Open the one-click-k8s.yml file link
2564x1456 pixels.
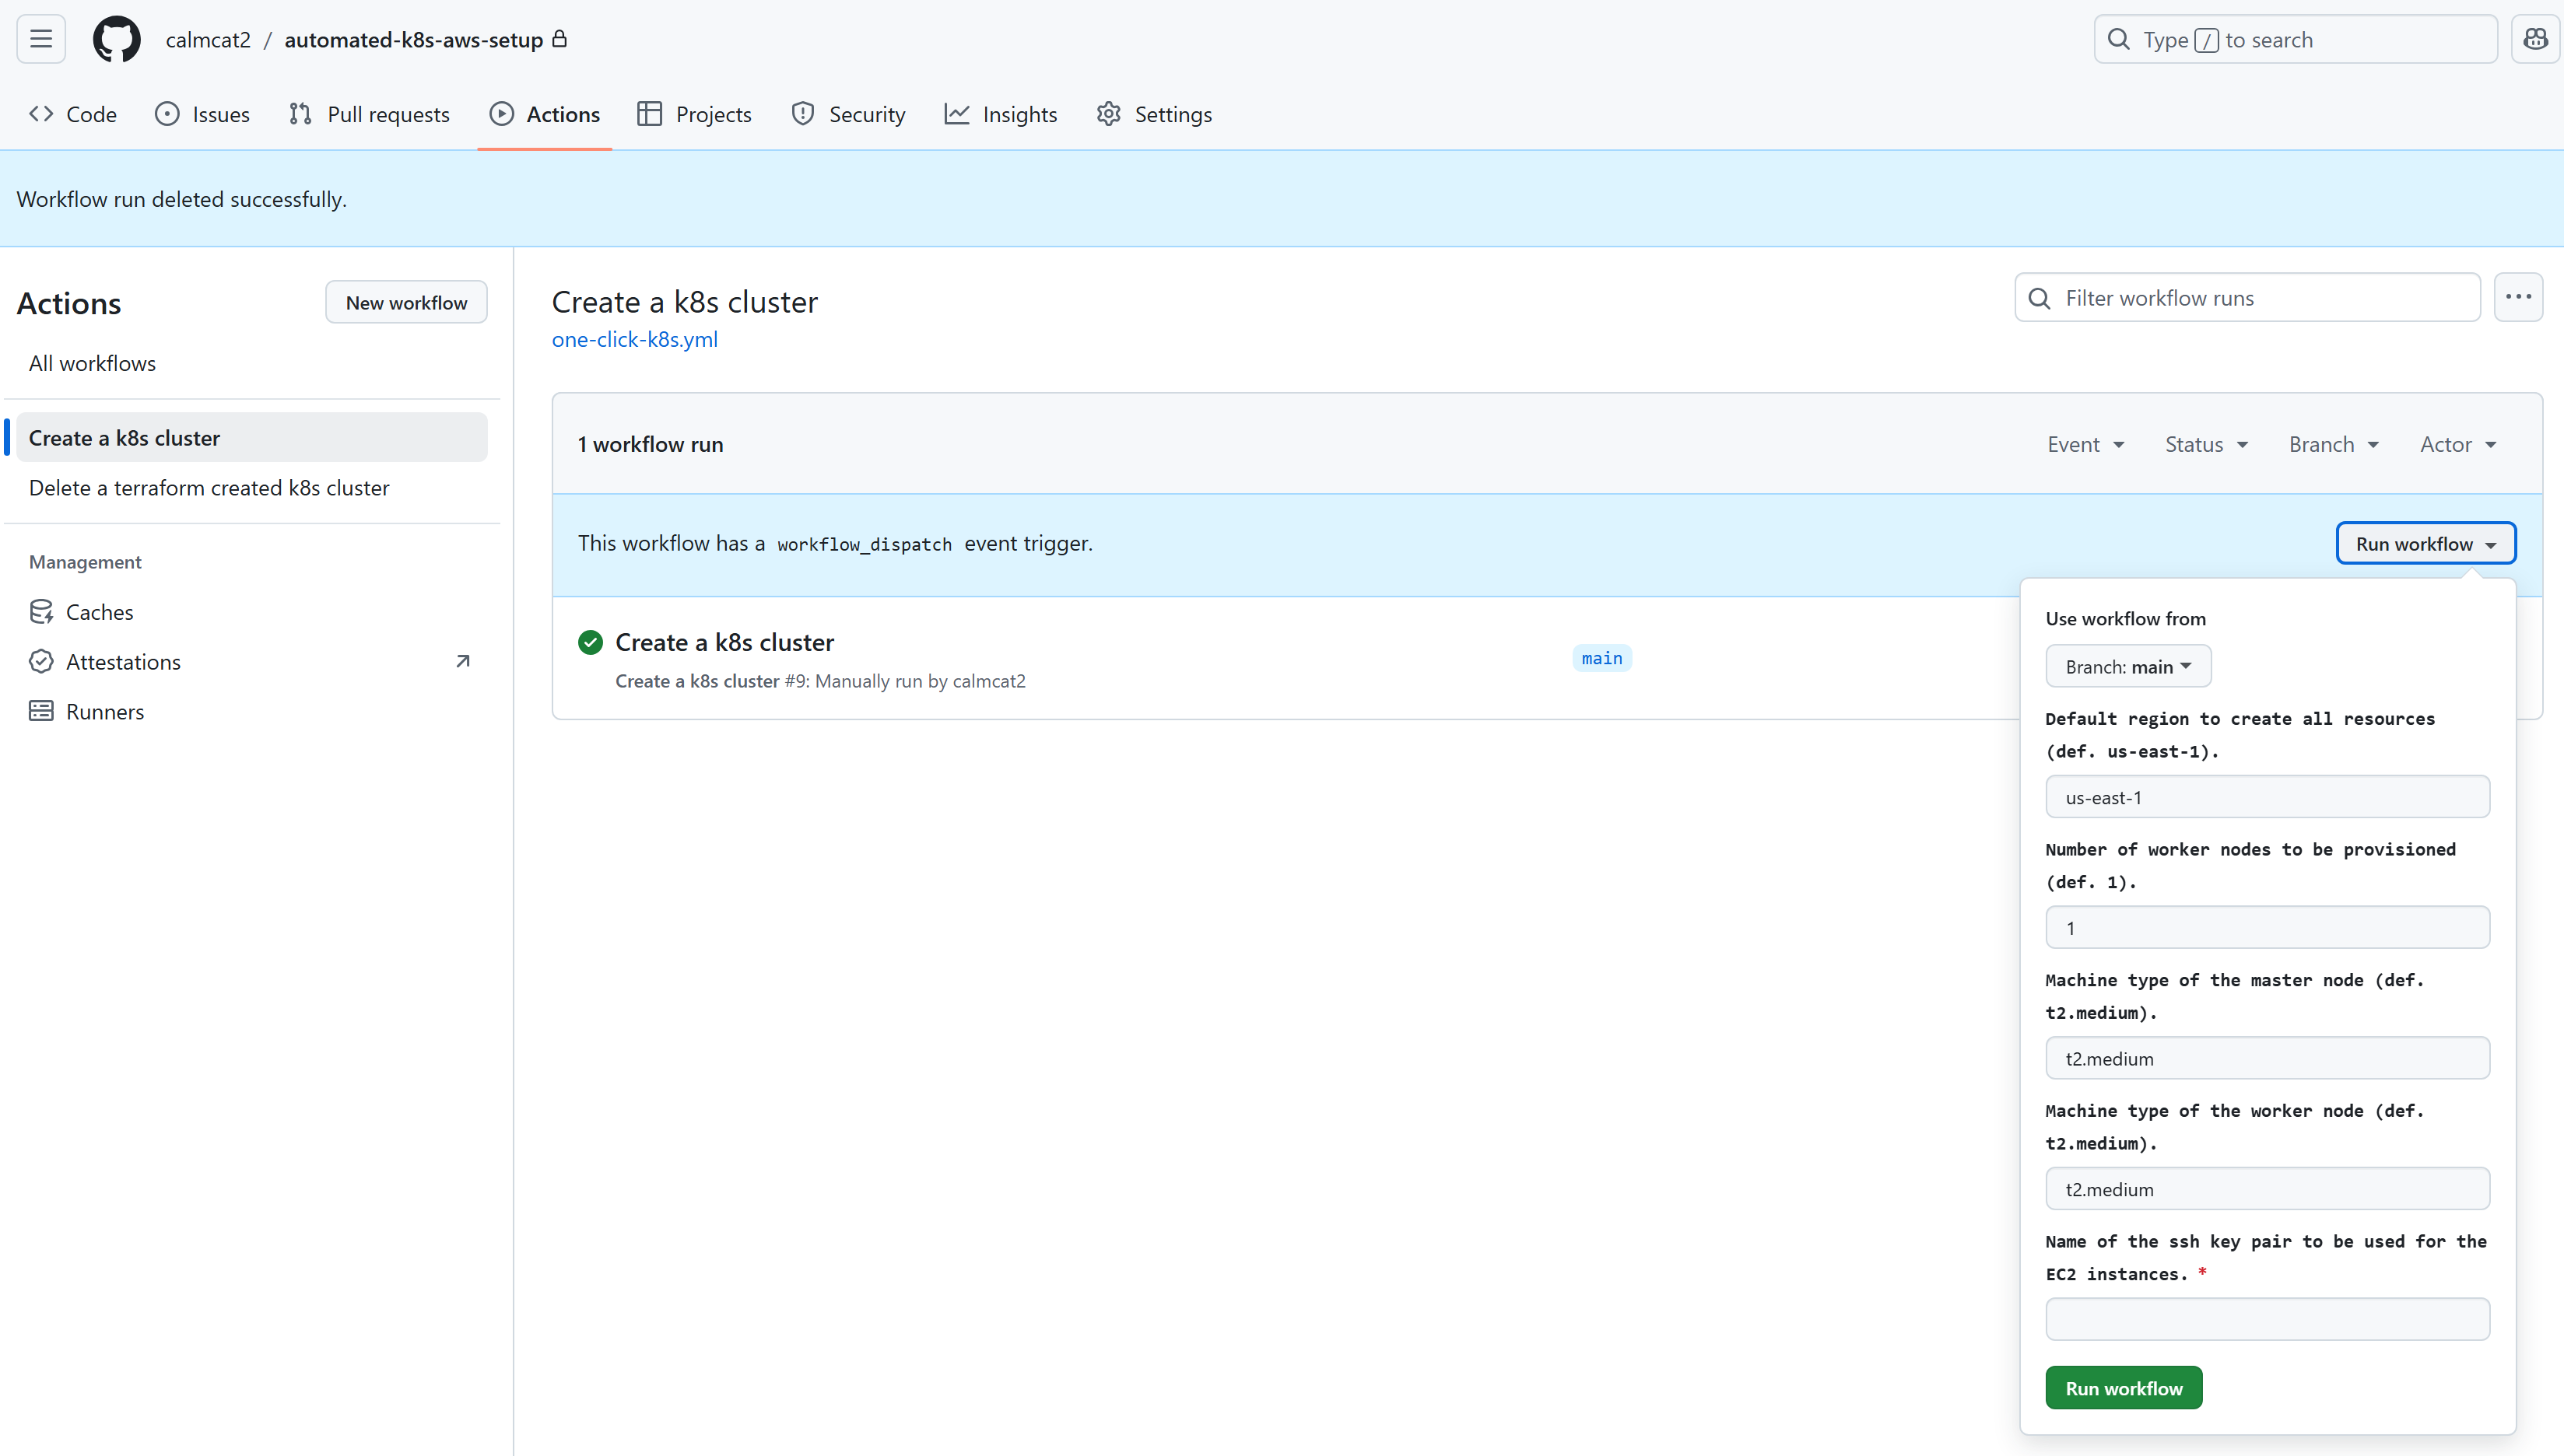(x=634, y=339)
